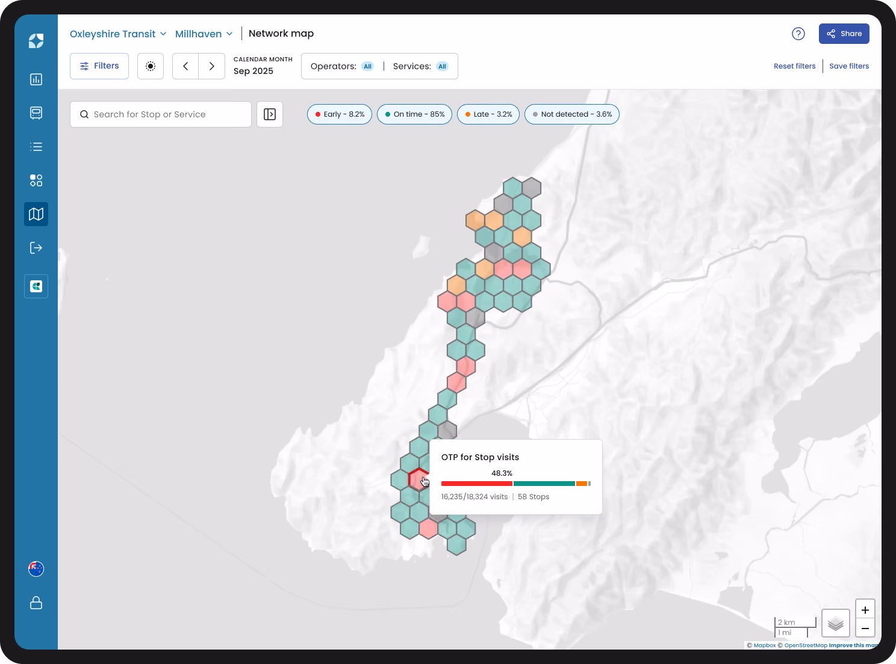Click the Share button
The width and height of the screenshot is (896, 664).
point(844,34)
